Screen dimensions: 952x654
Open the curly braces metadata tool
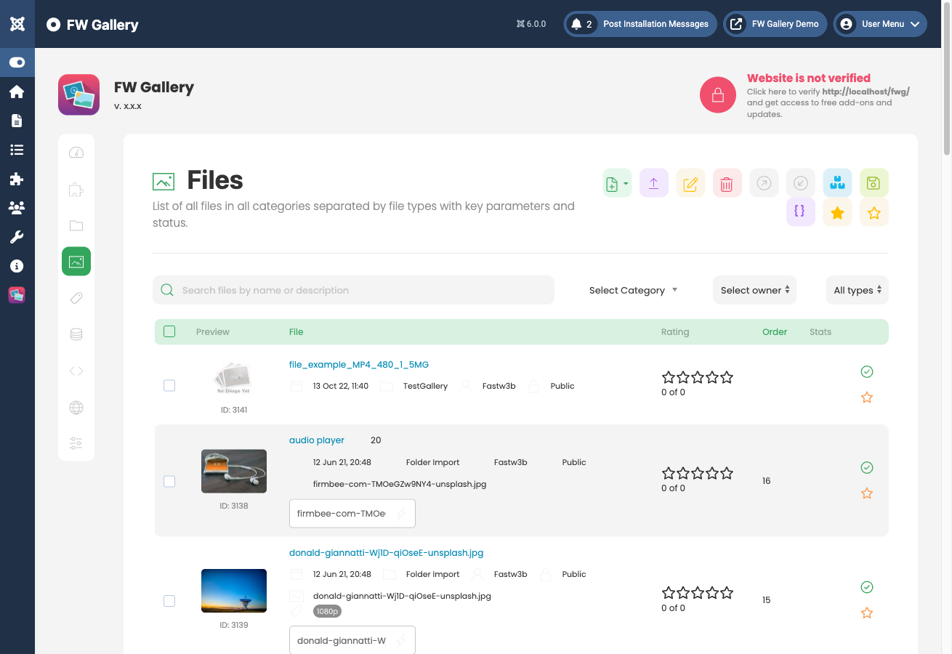coord(800,211)
